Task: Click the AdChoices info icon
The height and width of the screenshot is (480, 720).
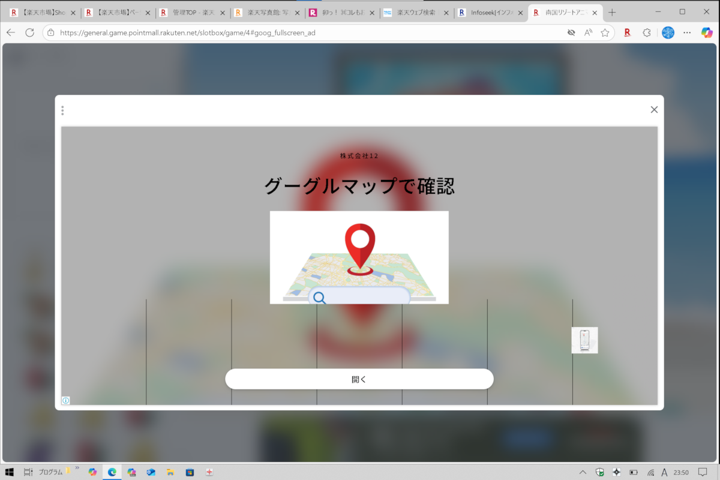Action: click(66, 400)
